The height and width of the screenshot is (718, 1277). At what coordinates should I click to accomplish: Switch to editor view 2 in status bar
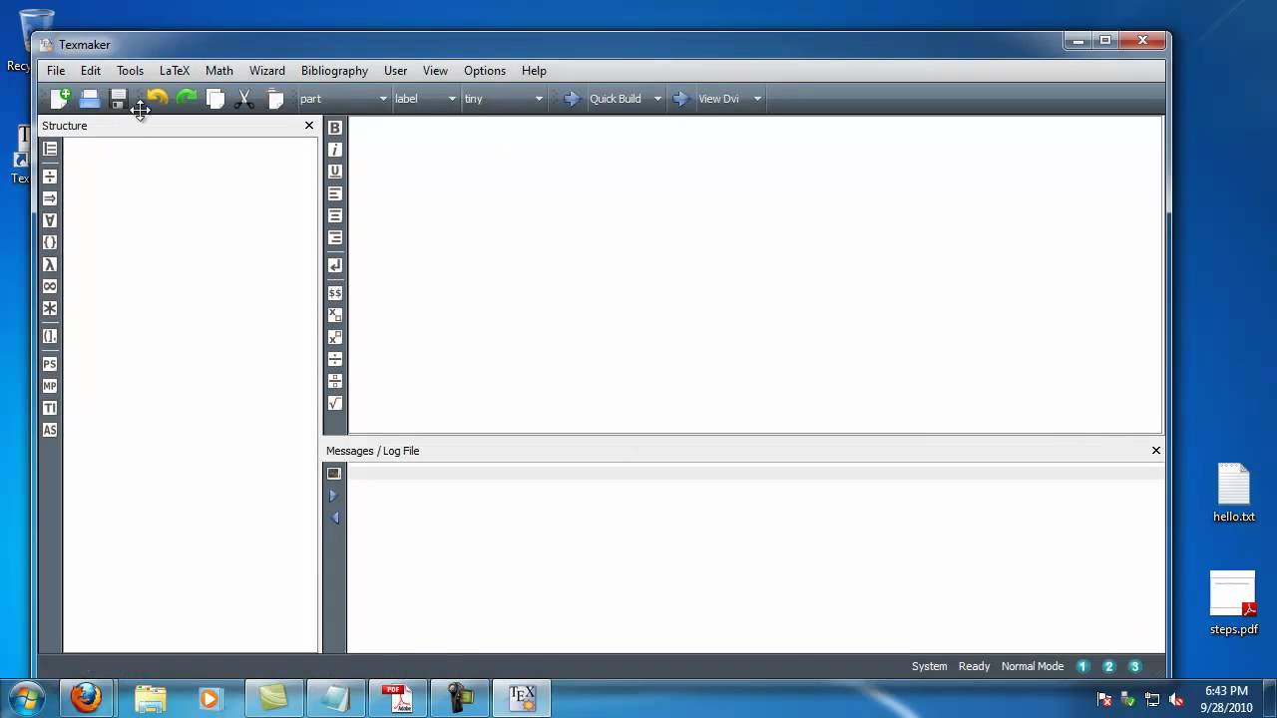pos(1108,666)
